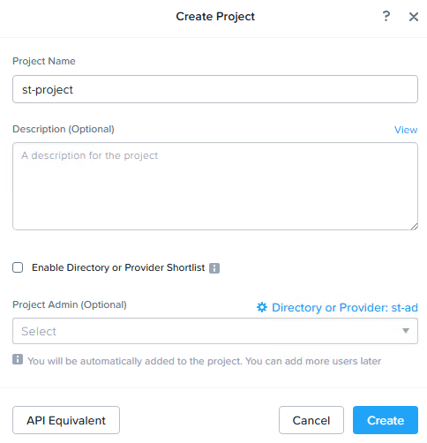Open the API Equivalent button
The image size is (427, 443).
pos(66,420)
